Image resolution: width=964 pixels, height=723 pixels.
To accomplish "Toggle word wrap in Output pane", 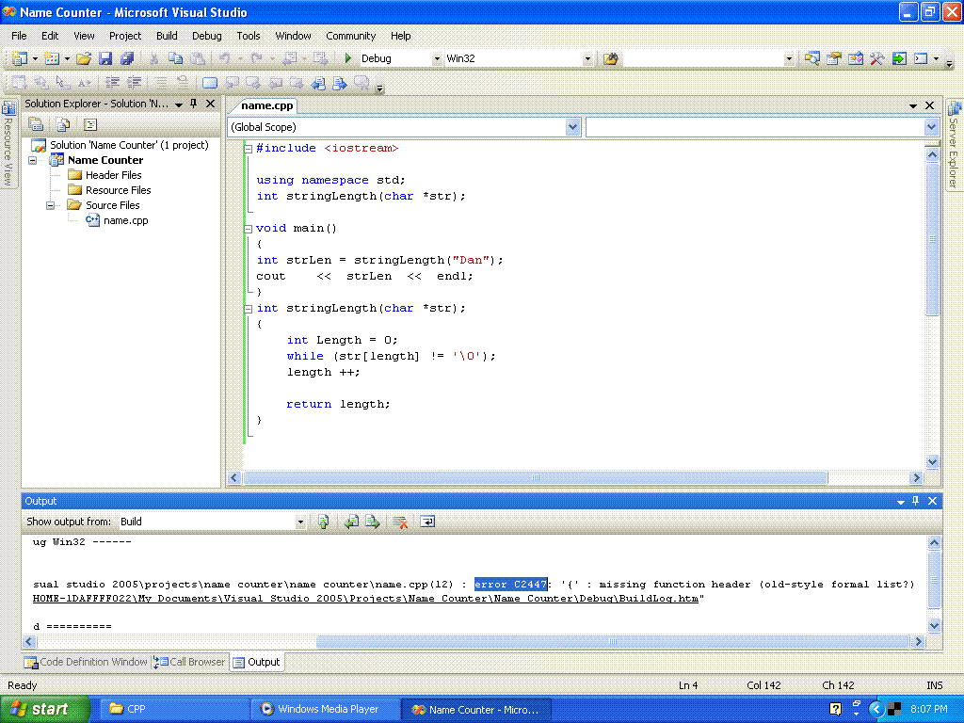I will point(427,522).
